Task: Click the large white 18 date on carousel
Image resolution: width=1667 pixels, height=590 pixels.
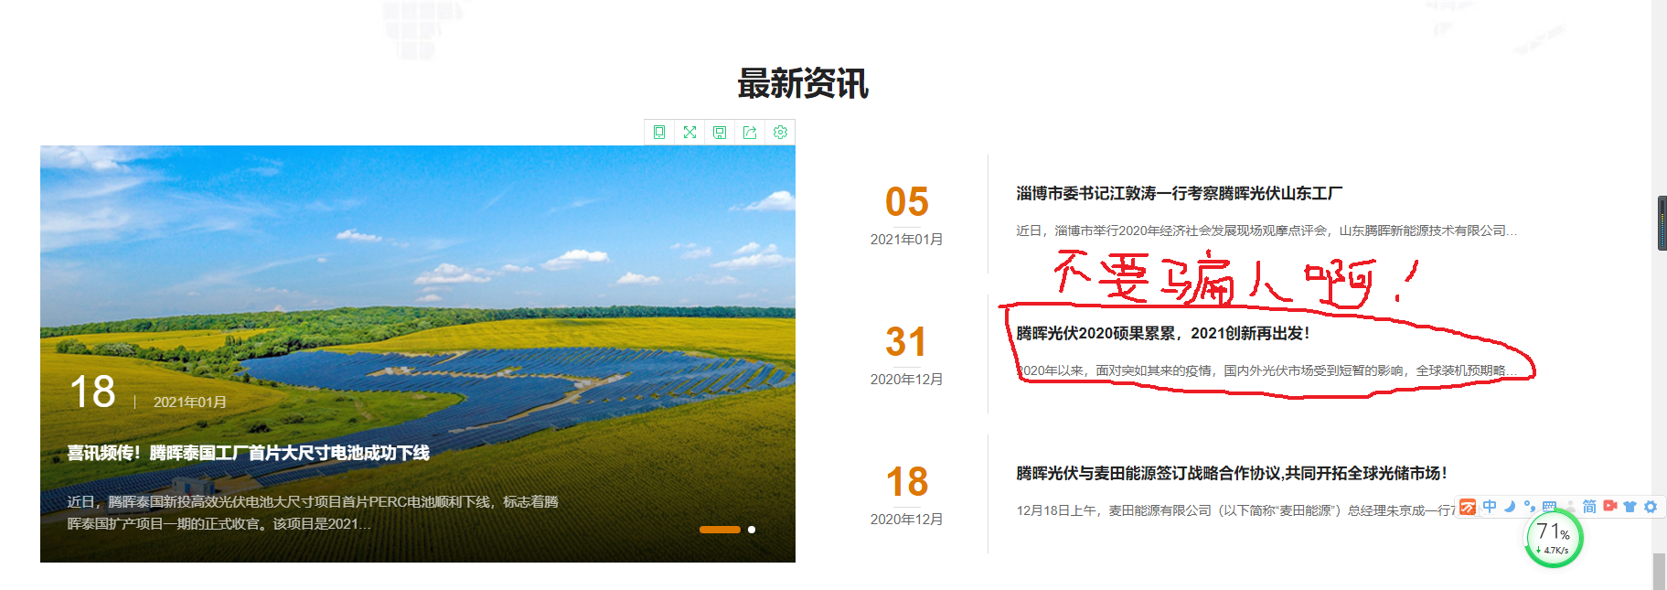Action: (92, 392)
